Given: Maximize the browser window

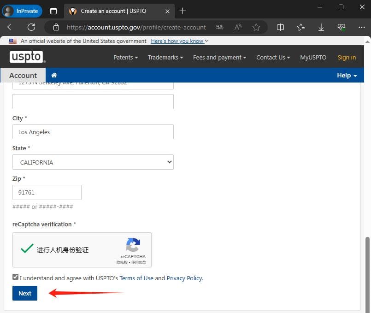Looking at the screenshot, I should pos(341,7).
